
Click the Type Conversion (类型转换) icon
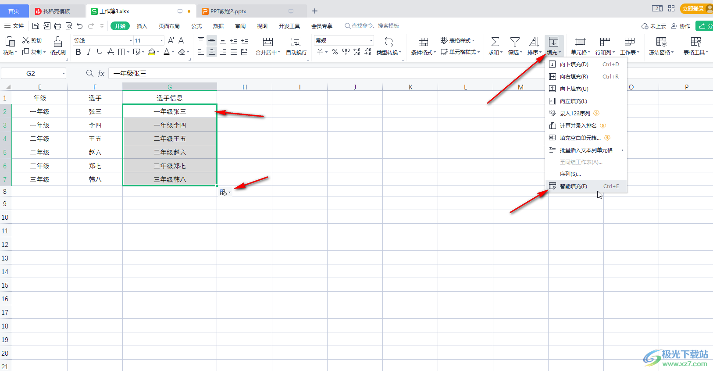pos(389,42)
